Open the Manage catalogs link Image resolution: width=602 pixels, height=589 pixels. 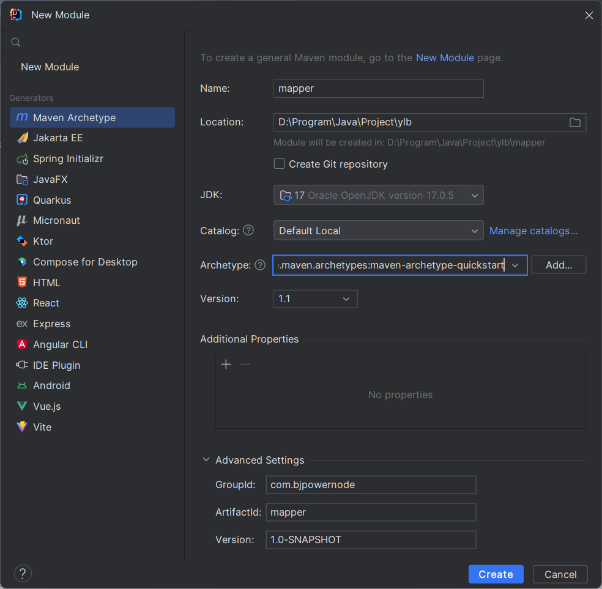click(x=533, y=231)
